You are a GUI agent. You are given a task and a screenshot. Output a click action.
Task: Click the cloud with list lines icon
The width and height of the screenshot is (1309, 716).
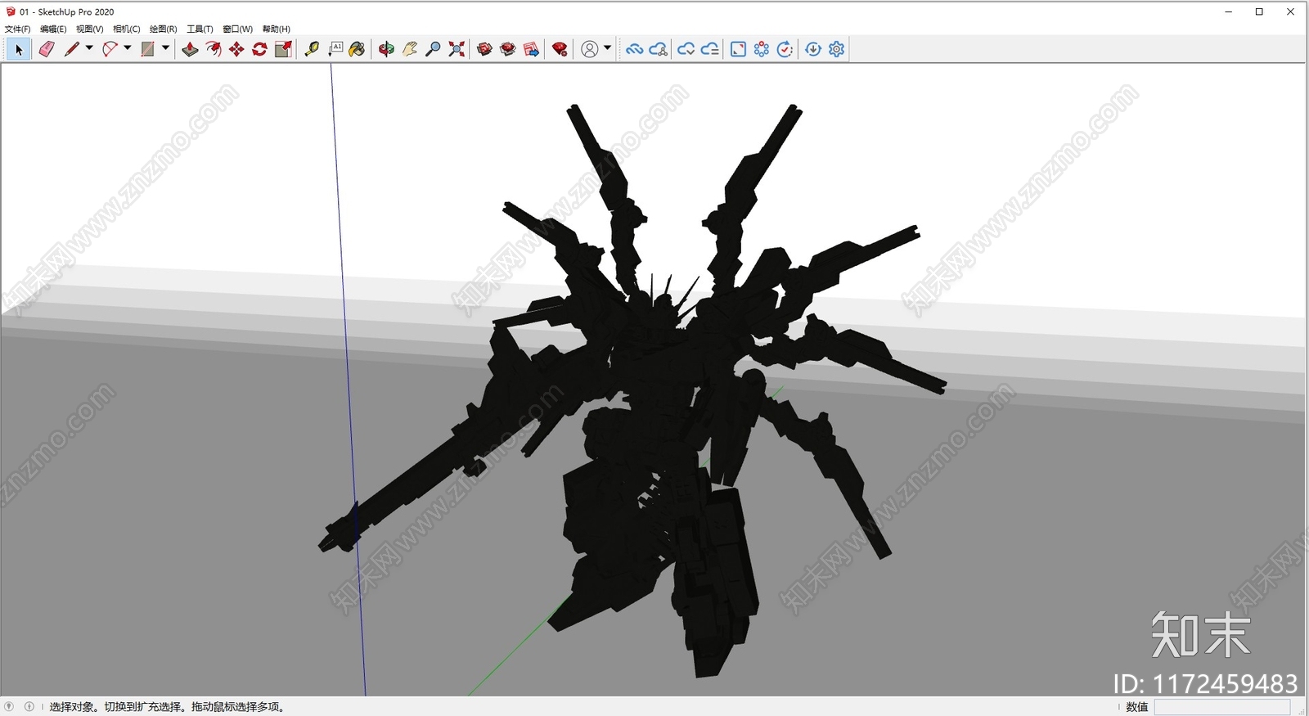(x=710, y=49)
